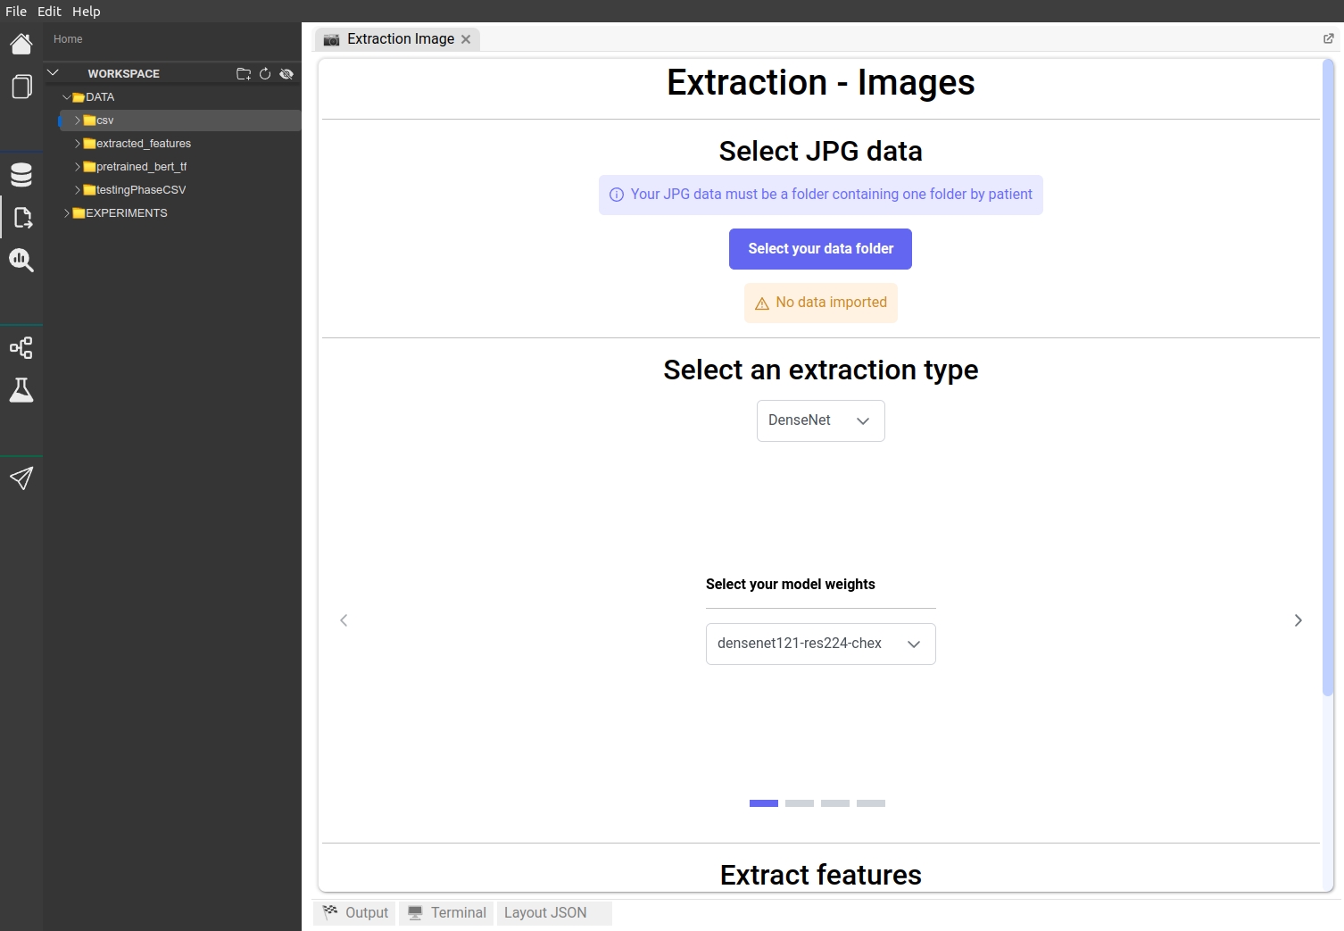
Task: Open the flow diagram icon in sidebar
Action: coord(21,348)
